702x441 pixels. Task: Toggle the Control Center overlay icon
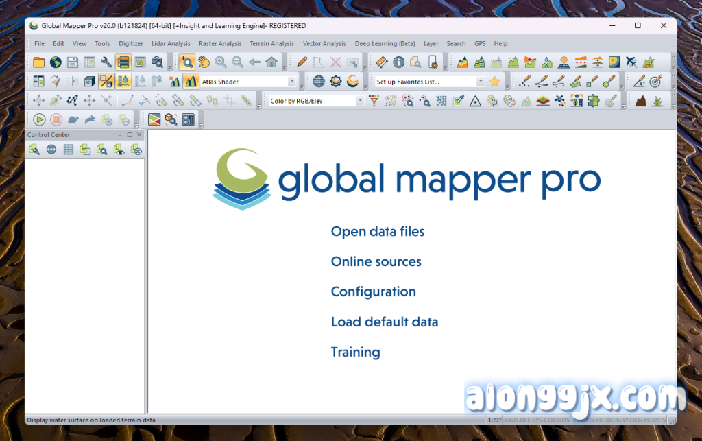point(123,62)
